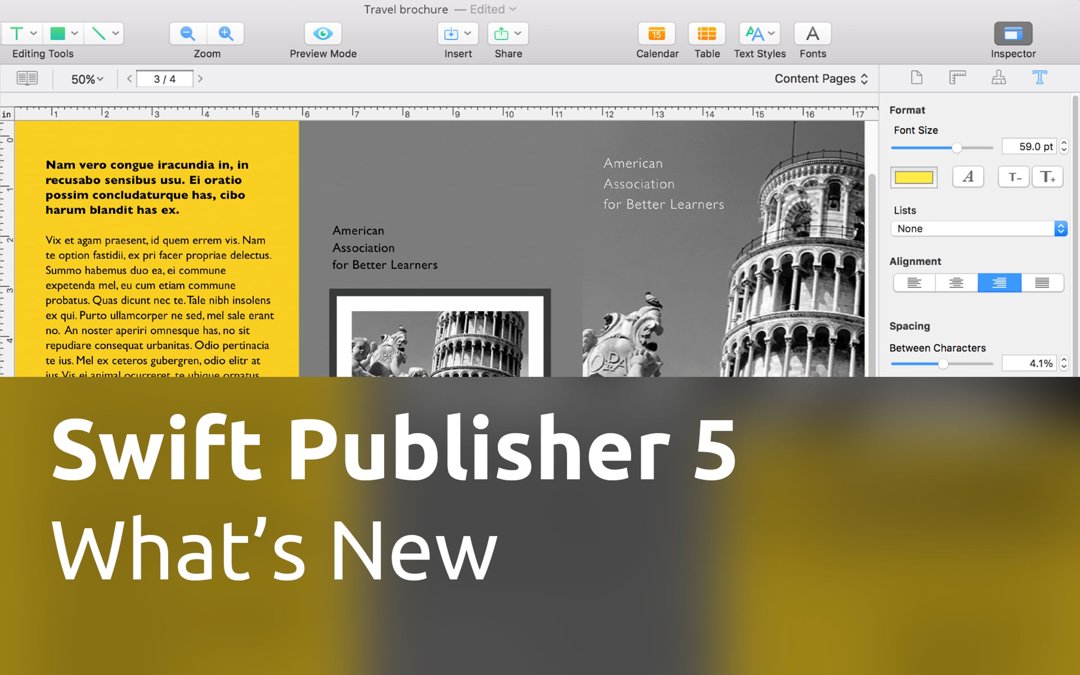Open the Share toolbar button

click(508, 33)
